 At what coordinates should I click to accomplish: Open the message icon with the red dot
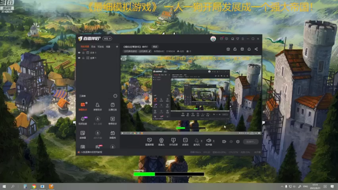[221, 38]
